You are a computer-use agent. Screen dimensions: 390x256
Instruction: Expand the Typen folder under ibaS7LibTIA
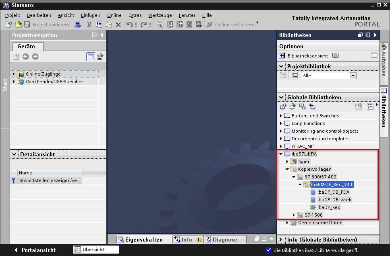(287, 162)
